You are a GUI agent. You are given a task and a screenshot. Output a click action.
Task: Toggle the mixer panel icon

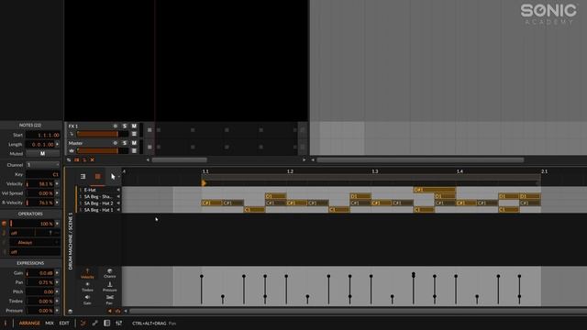click(118, 323)
